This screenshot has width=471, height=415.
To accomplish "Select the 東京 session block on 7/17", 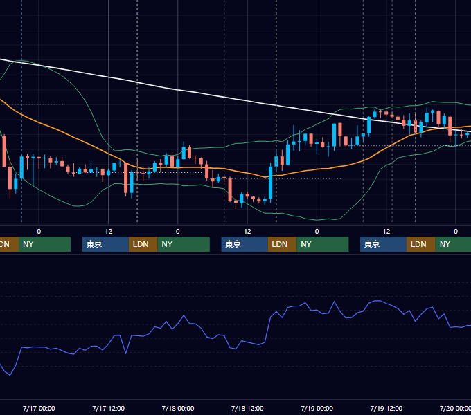I will 106,244.
